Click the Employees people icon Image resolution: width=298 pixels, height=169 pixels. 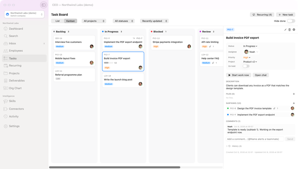[x=6, y=51]
